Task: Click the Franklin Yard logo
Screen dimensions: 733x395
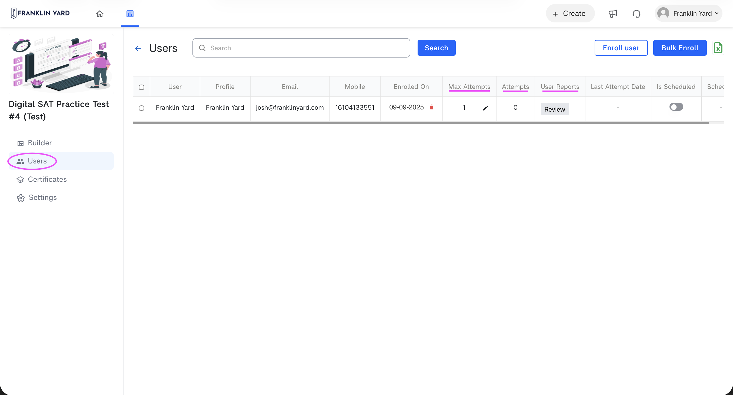Action: (40, 13)
